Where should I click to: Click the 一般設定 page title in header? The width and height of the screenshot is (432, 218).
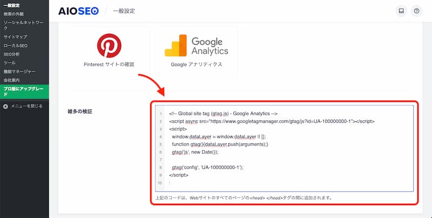(124, 11)
